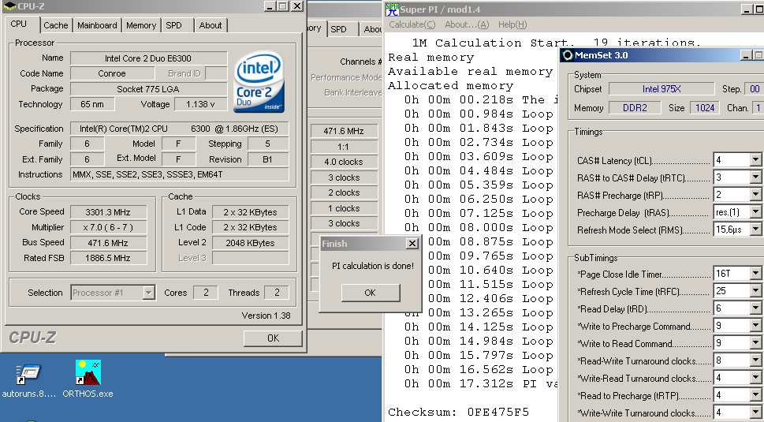The image size is (764, 422).
Task: Expand the Read-Write Turnaround clocks dropdown
Action: [755, 360]
